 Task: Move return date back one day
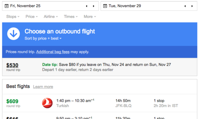click(185, 6)
